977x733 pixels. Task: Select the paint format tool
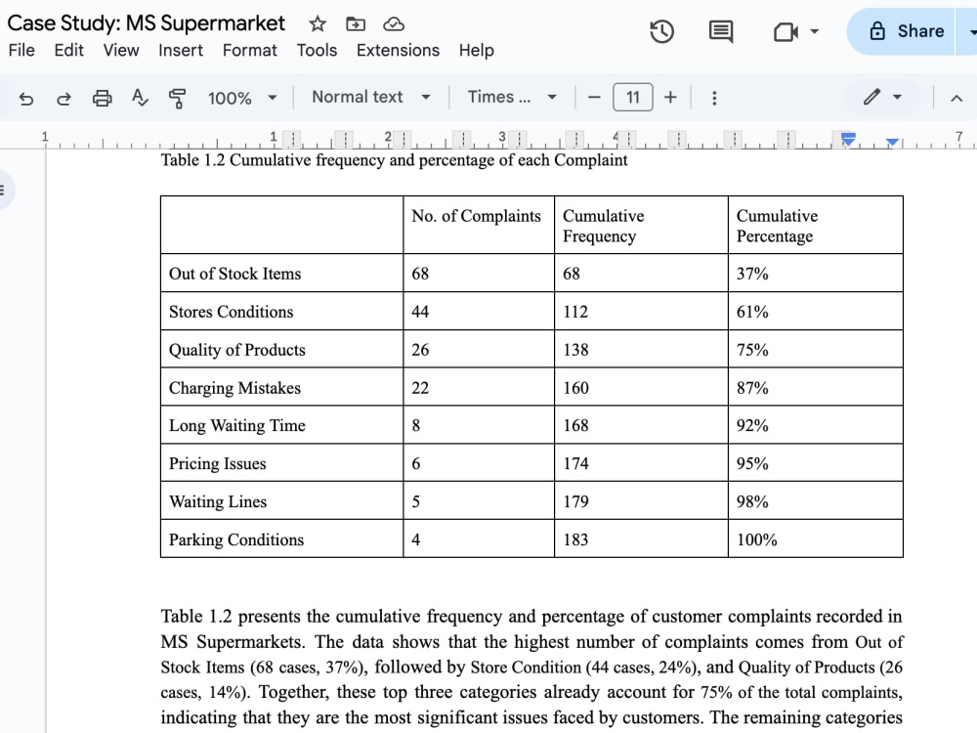click(x=178, y=98)
